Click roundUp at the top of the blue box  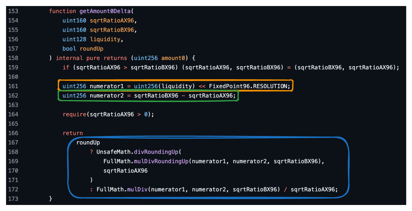[x=88, y=142]
